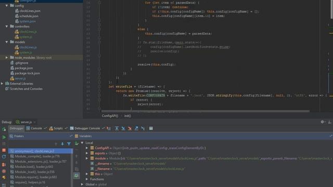Click Frames panel restore layout icon
The image size is (333, 187).
[x=71, y=136]
